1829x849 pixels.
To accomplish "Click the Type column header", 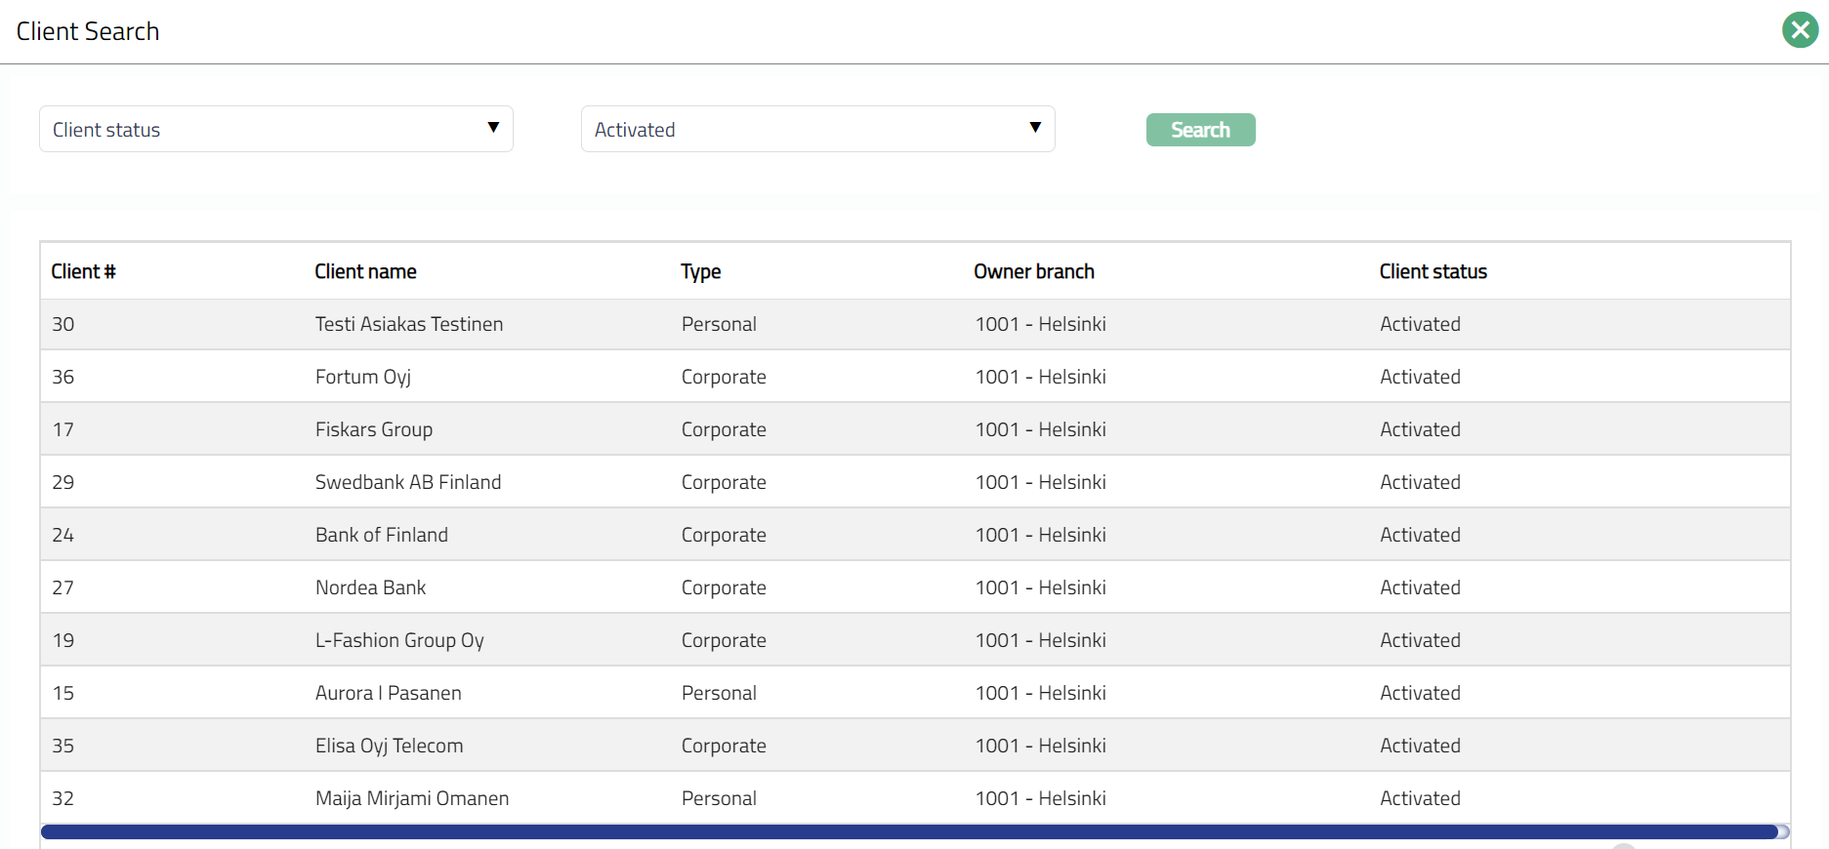I will pyautogui.click(x=700, y=271).
